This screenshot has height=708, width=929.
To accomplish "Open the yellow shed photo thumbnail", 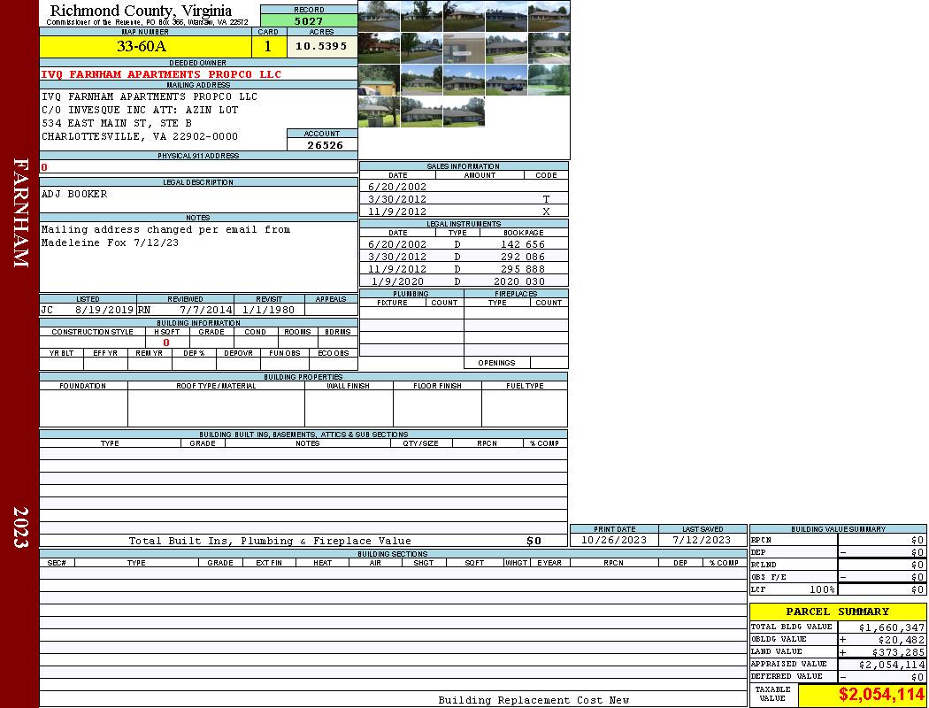I will pyautogui.click(x=379, y=80).
